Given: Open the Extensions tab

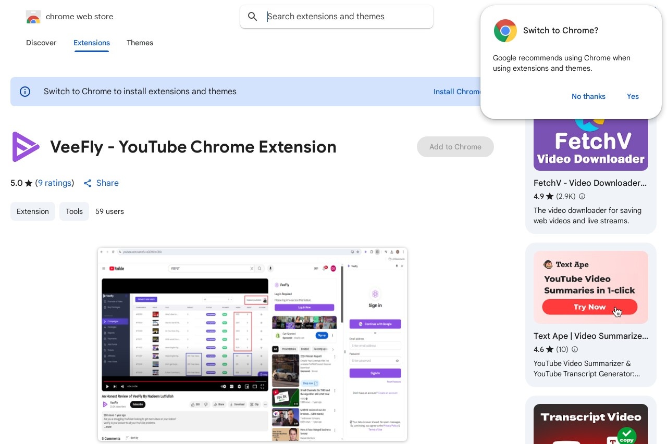Looking at the screenshot, I should (92, 43).
